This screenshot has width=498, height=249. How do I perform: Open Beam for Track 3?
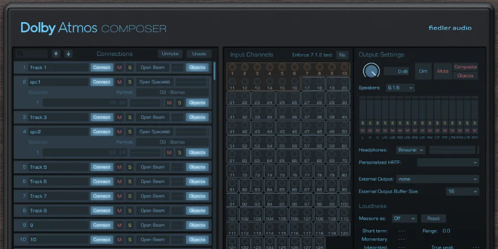point(153,117)
